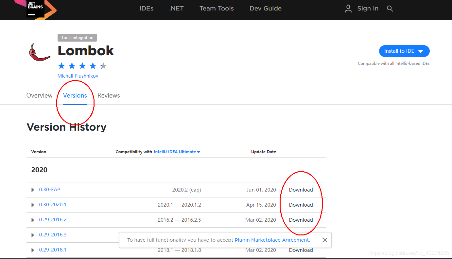Click the 2016.2 — 2016.2.5 compatibility range

pyautogui.click(x=179, y=220)
